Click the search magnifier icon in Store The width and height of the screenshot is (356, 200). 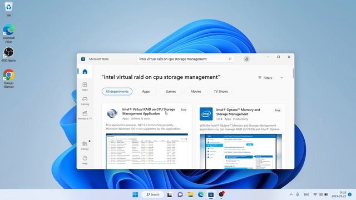pos(230,59)
